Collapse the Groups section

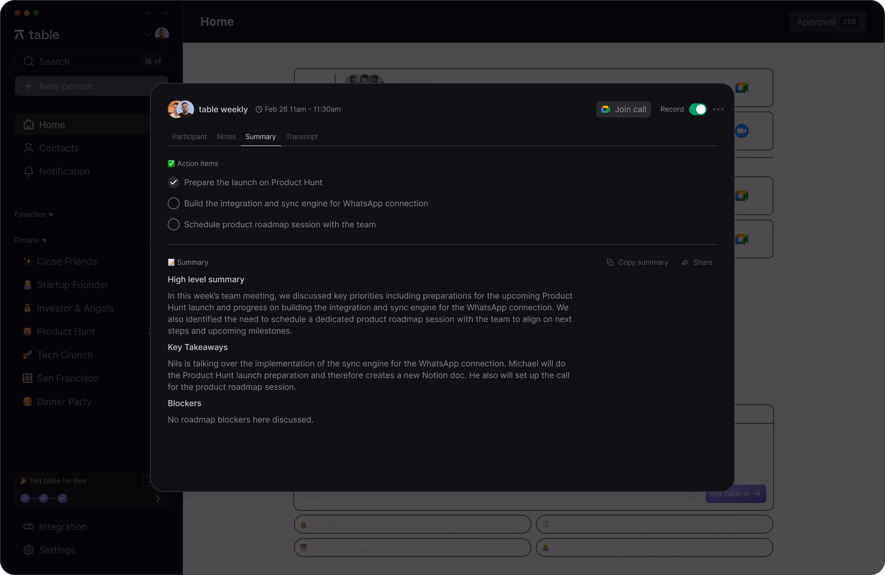(31, 240)
